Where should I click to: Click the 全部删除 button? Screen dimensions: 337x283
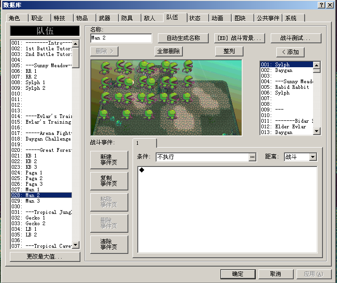point(168,51)
